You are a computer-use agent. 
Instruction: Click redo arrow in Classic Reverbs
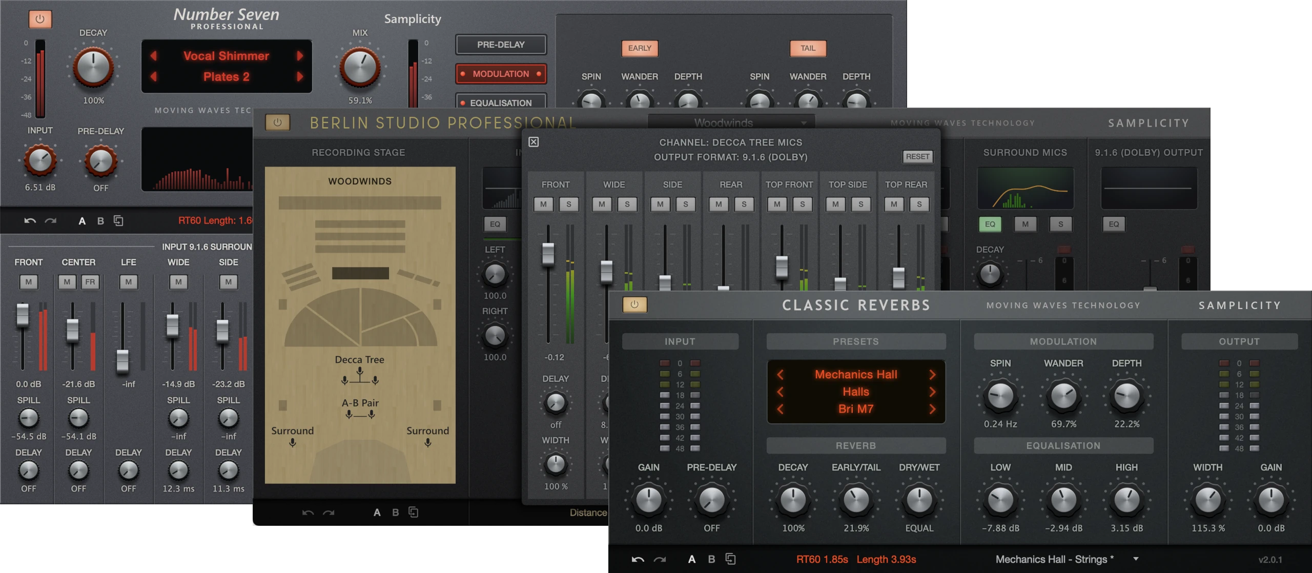pyautogui.click(x=660, y=559)
